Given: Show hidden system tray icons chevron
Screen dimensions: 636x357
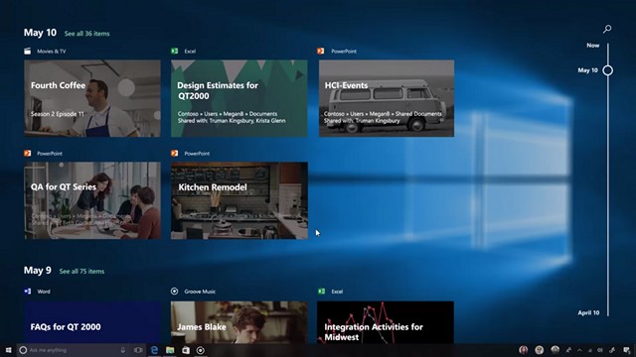Looking at the screenshot, I should (579, 350).
